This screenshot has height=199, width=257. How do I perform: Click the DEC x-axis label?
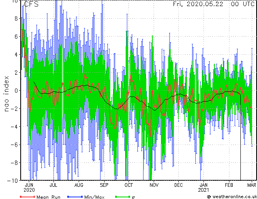click(x=178, y=185)
